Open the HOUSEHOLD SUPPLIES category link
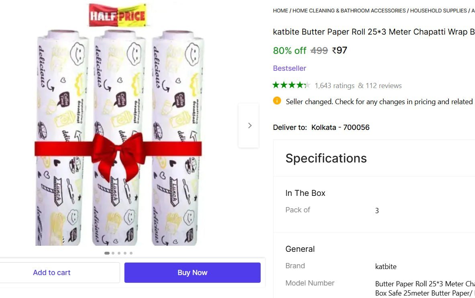 pyautogui.click(x=438, y=10)
